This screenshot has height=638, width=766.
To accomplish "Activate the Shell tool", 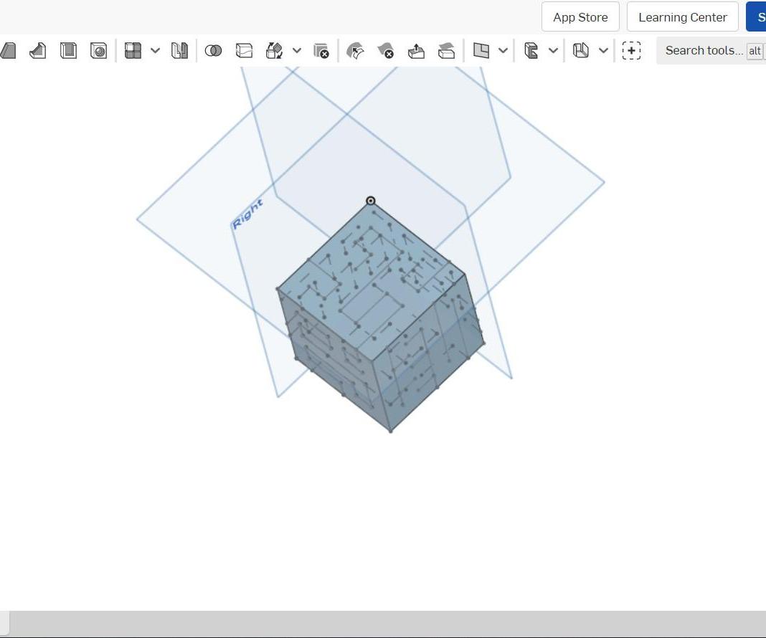I will pos(68,50).
